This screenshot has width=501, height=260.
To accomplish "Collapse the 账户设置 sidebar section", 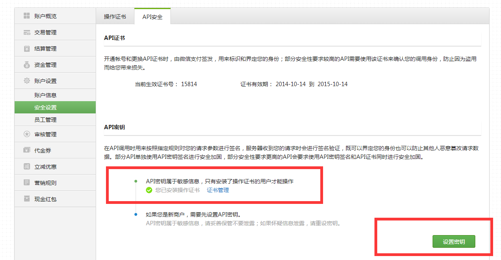I will pyautogui.click(x=45, y=81).
